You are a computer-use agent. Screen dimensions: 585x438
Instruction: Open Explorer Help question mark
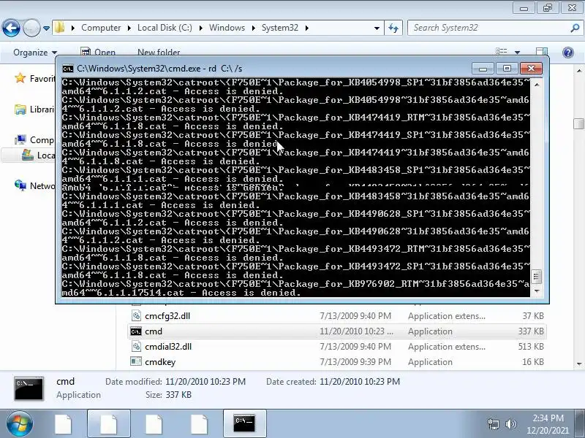click(x=568, y=53)
